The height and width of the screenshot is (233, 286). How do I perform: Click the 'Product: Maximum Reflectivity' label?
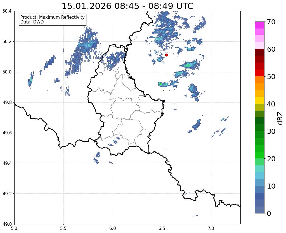tap(53, 17)
